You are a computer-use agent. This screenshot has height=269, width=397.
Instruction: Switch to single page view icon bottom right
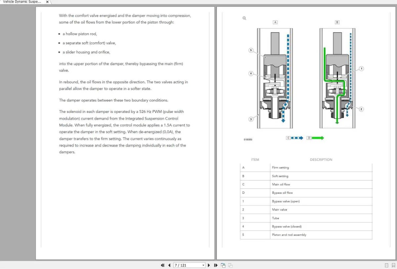click(x=386, y=265)
